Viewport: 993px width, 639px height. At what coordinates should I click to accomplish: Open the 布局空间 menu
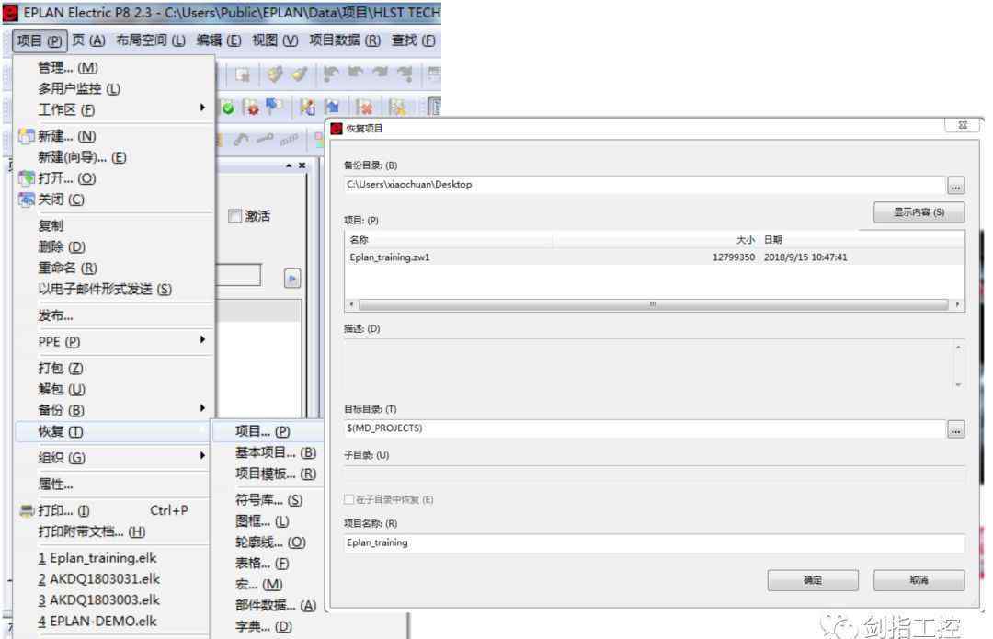(151, 40)
